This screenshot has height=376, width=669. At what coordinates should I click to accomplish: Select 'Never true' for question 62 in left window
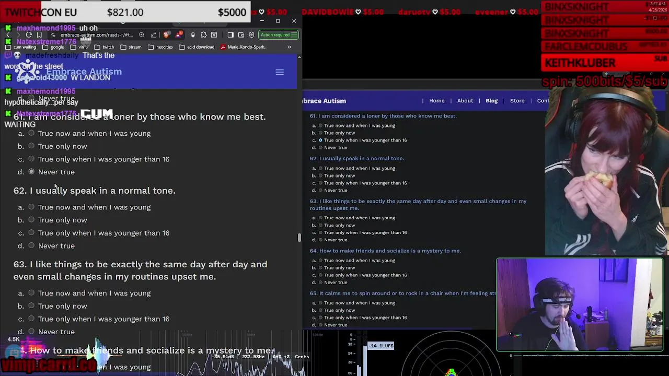point(31,245)
